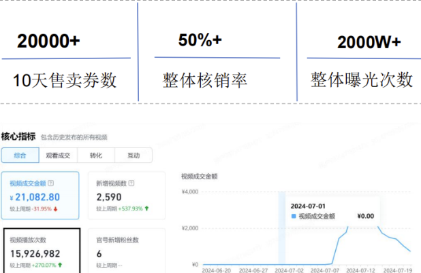Switch to the 综合 tab

coord(20,156)
